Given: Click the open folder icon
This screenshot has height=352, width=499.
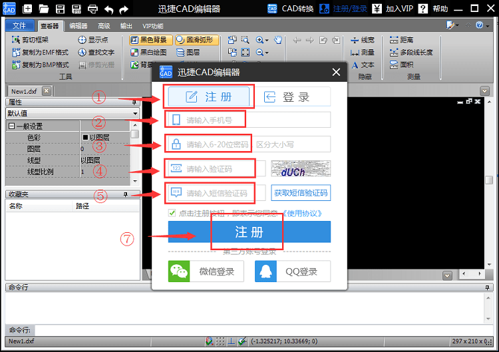Looking at the screenshot, I should (x=44, y=9).
